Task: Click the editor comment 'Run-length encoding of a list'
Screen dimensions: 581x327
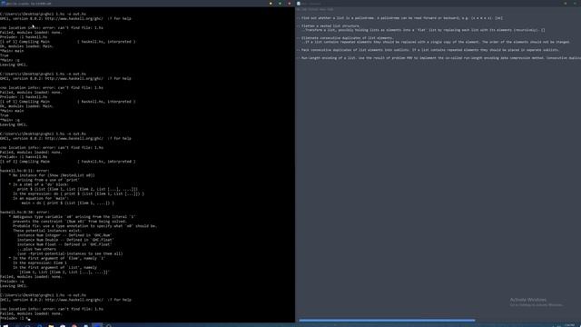Action: 439,58
